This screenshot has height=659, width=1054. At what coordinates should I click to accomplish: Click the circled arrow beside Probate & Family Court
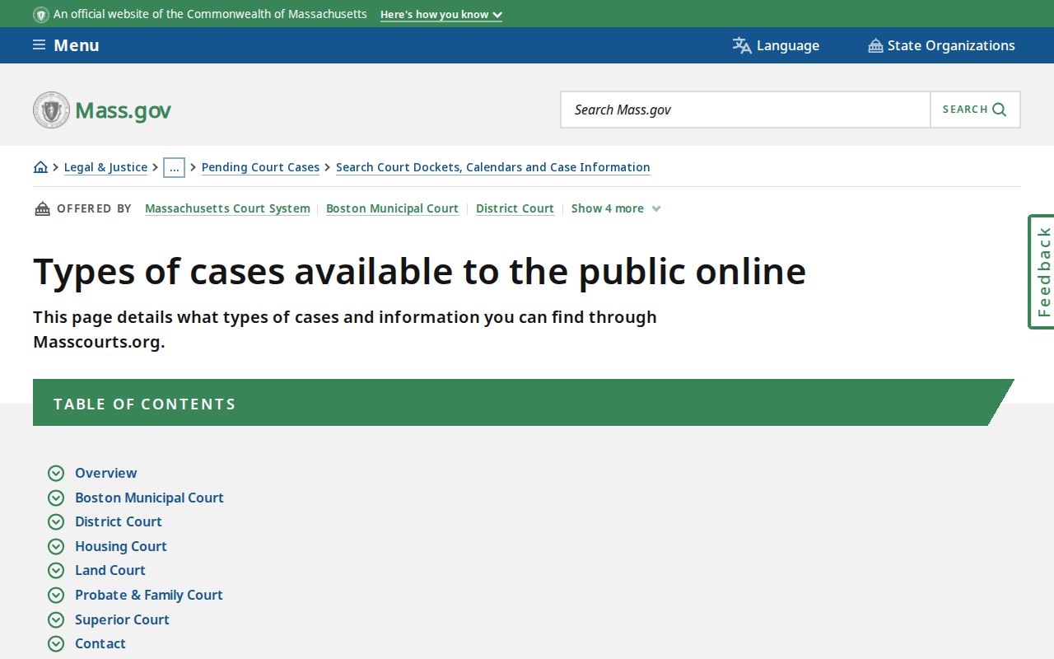click(56, 595)
